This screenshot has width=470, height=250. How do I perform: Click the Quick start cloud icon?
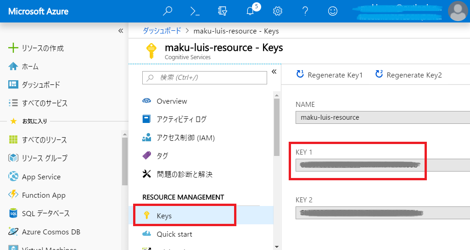146,233
